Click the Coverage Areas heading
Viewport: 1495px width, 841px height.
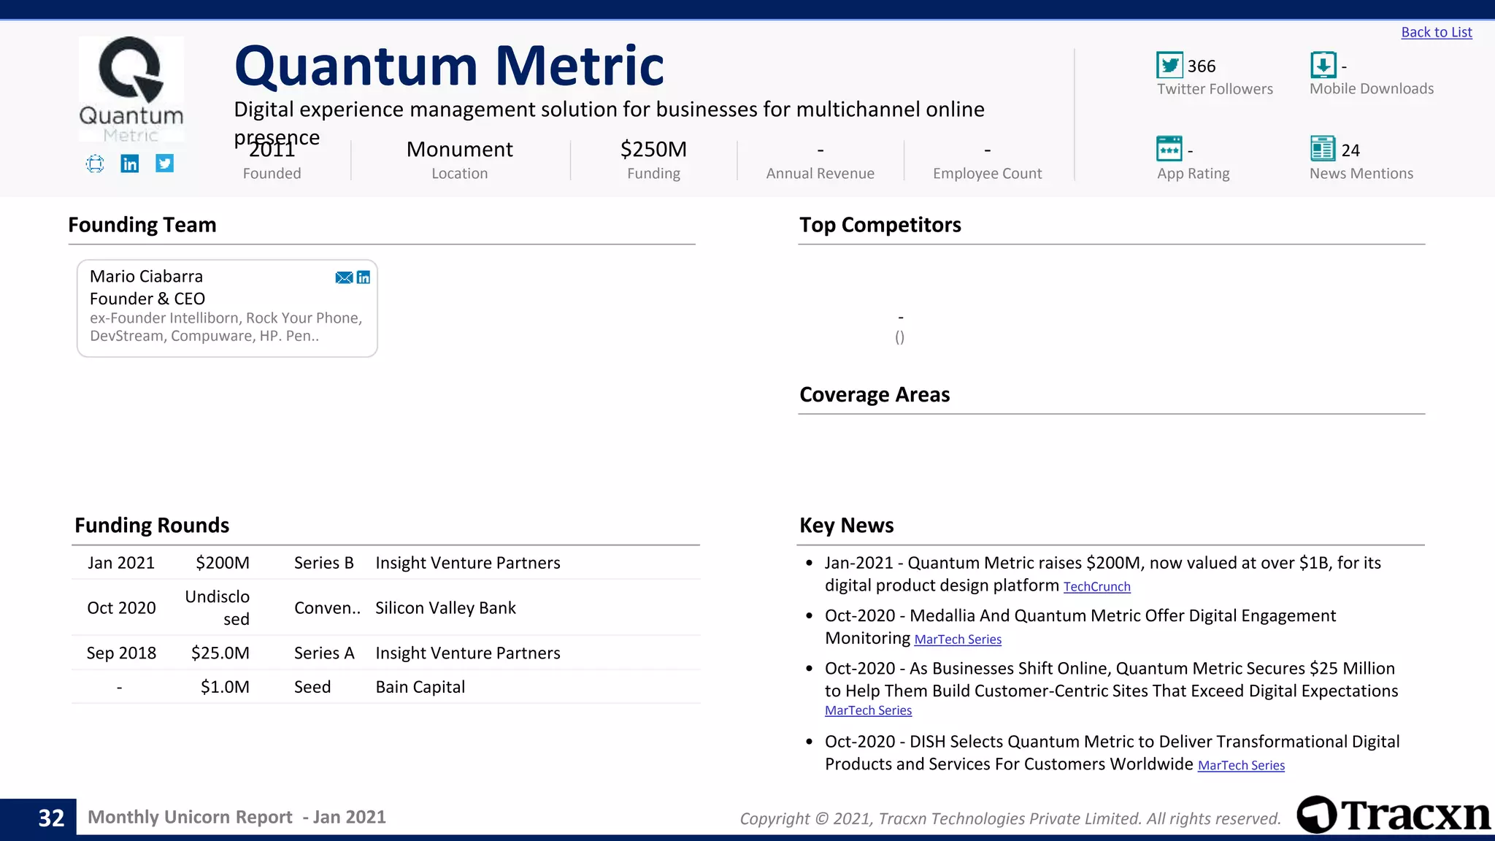coord(875,395)
